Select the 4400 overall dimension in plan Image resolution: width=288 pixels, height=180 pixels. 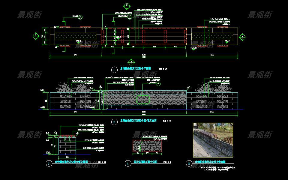pos(144,57)
